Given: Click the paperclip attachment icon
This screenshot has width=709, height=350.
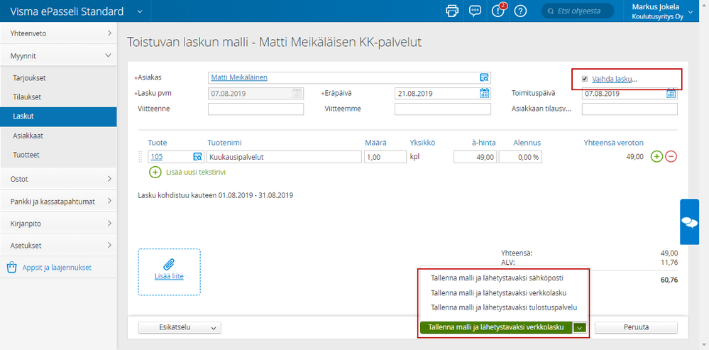Looking at the screenshot, I should coord(169,263).
